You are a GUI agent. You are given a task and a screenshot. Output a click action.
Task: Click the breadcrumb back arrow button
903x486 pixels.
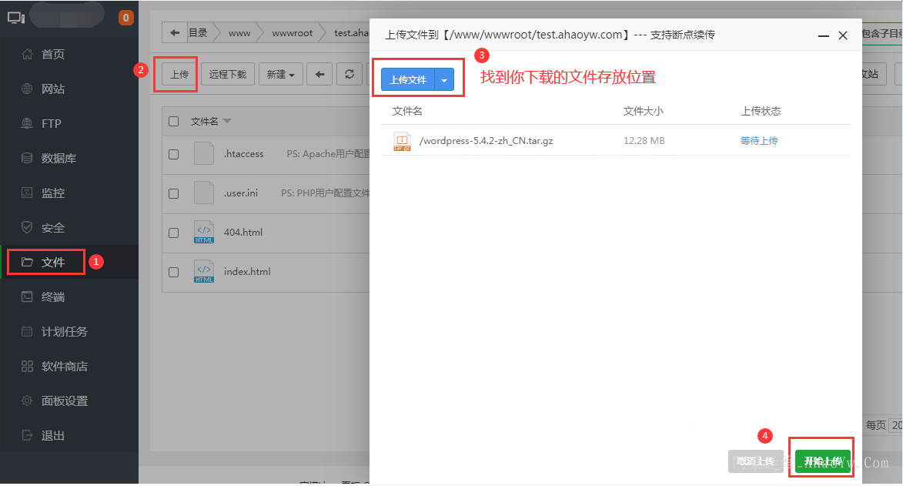pos(175,33)
